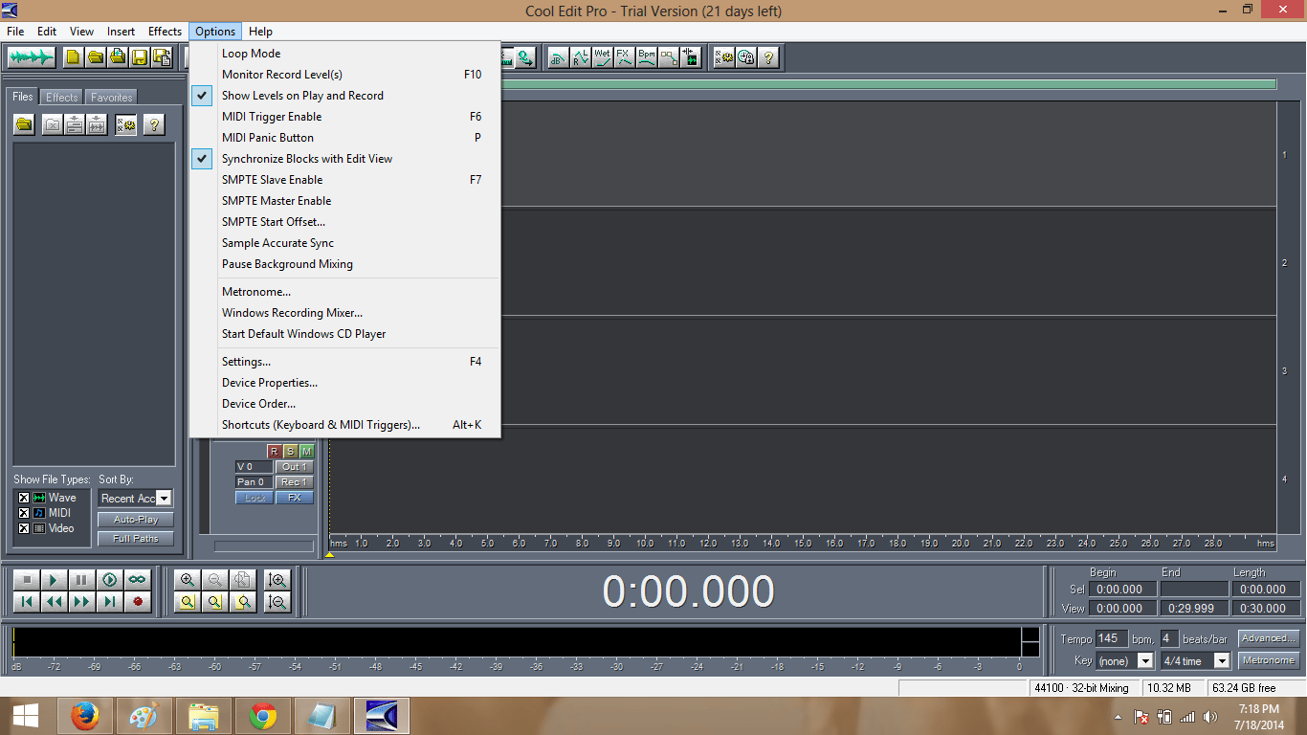Click the Tempo 145 bpm field
This screenshot has height=735, width=1307.
point(1112,638)
